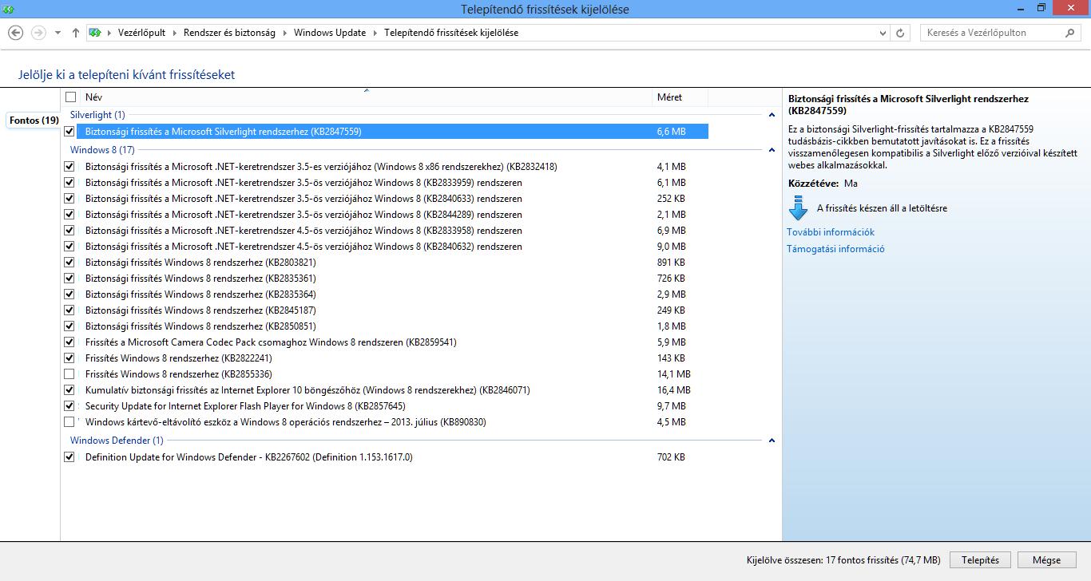Select the KB2844289 update row text
The height and width of the screenshot is (581, 1091).
[303, 215]
